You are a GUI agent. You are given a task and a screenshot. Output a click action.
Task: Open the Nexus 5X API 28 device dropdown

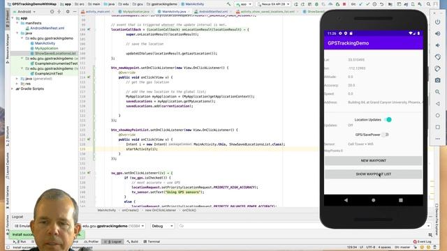(x=273, y=4)
